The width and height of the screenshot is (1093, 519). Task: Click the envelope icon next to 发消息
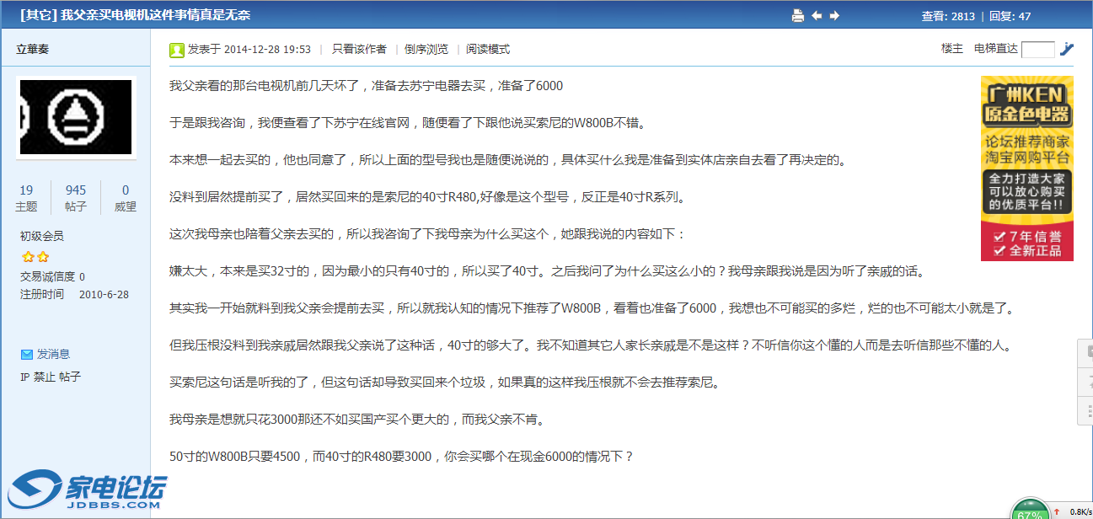(x=27, y=354)
